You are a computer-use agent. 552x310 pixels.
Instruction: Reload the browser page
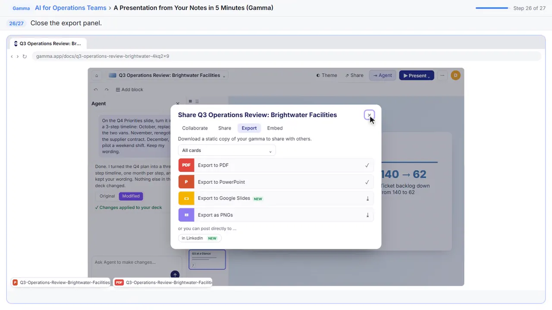pyautogui.click(x=25, y=56)
